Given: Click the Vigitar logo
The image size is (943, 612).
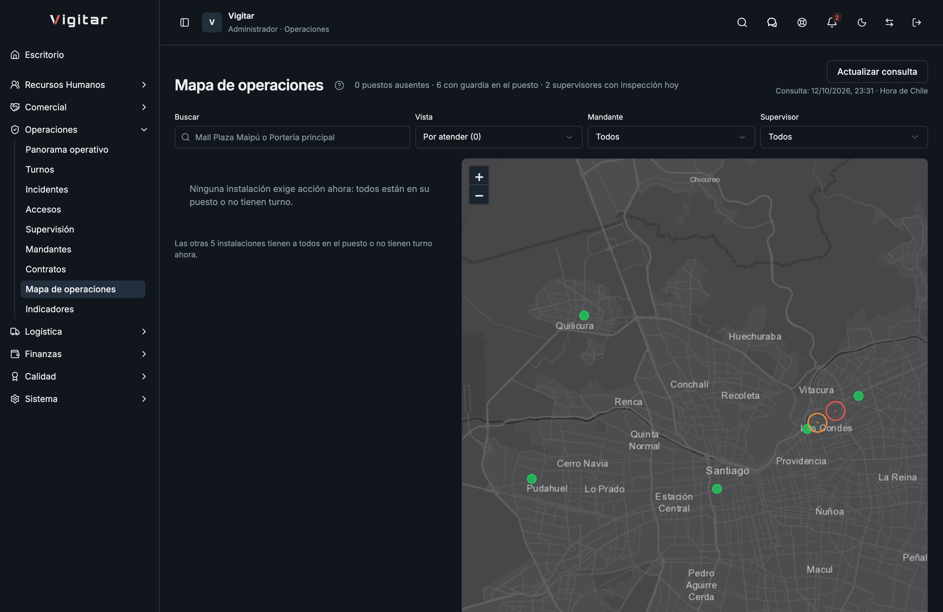Looking at the screenshot, I should [79, 20].
